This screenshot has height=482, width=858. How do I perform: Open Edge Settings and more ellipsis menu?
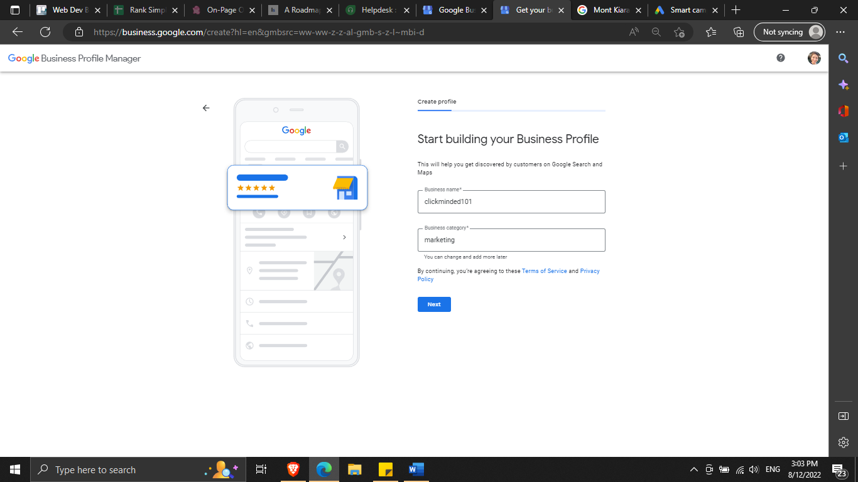840,32
